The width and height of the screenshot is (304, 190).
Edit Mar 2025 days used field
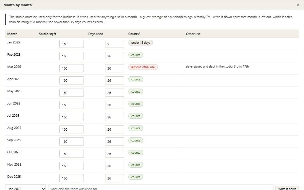[x=114, y=68]
